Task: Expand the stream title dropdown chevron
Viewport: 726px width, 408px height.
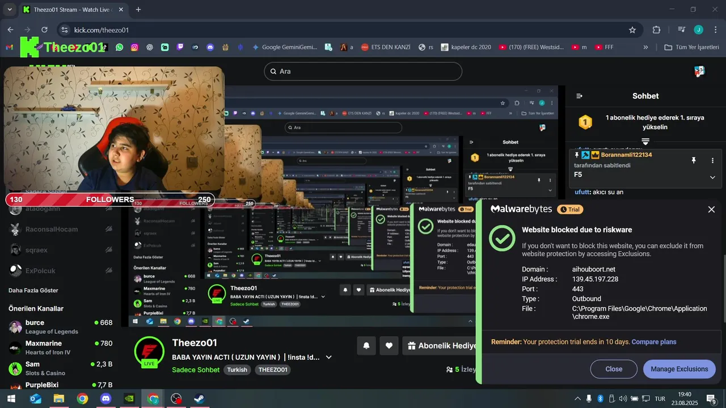Action: (x=328, y=358)
